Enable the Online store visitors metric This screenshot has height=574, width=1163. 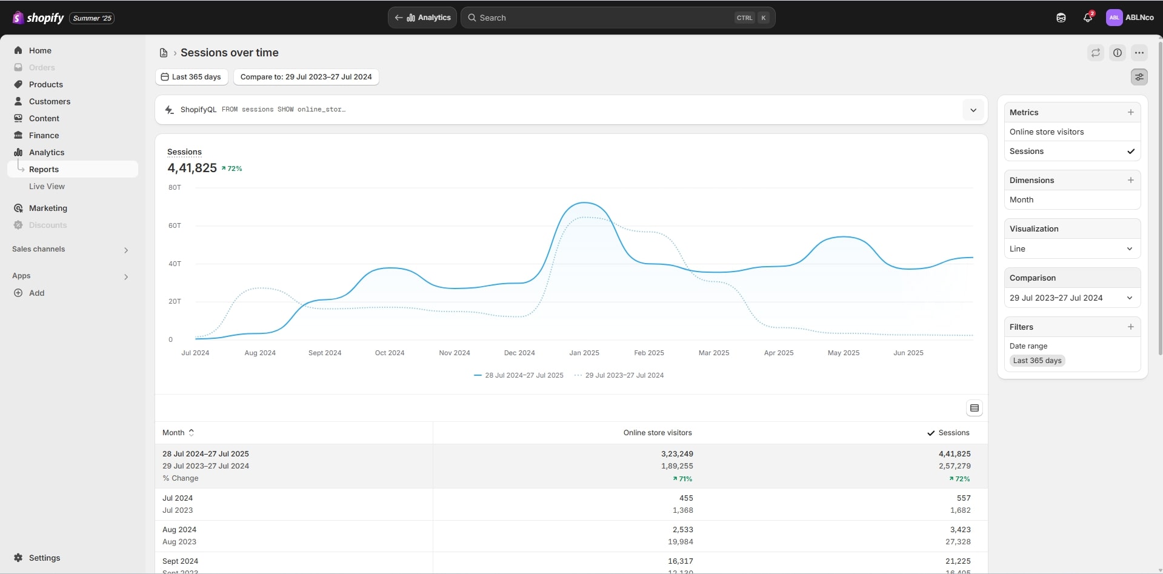tap(1071, 132)
